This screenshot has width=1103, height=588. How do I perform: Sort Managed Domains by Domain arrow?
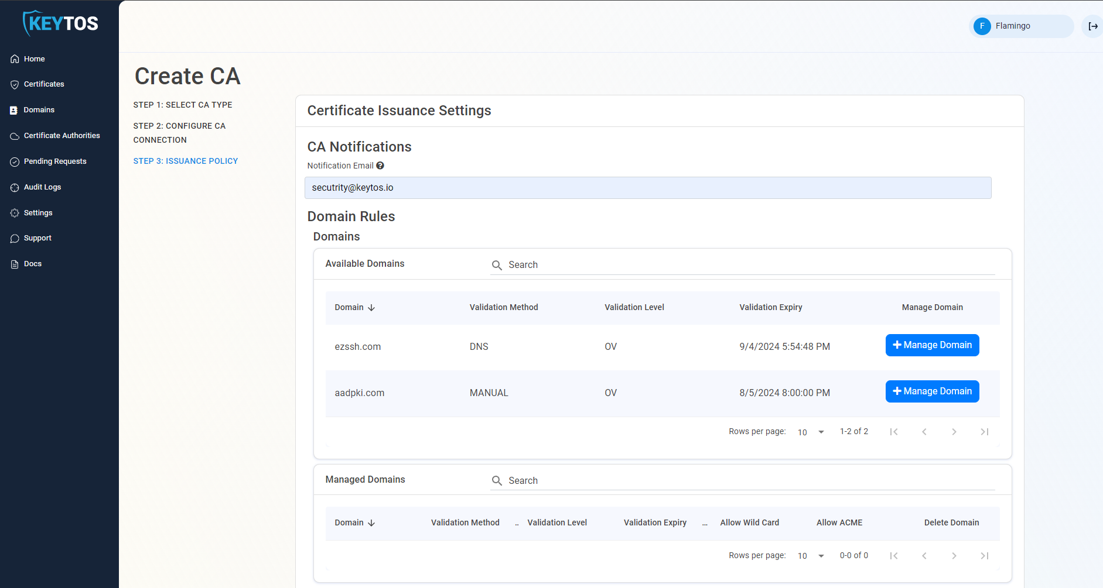(x=371, y=522)
